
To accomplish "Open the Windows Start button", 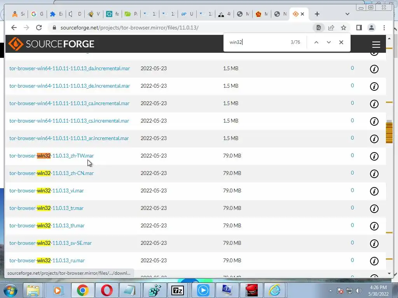I will pos(10,290).
